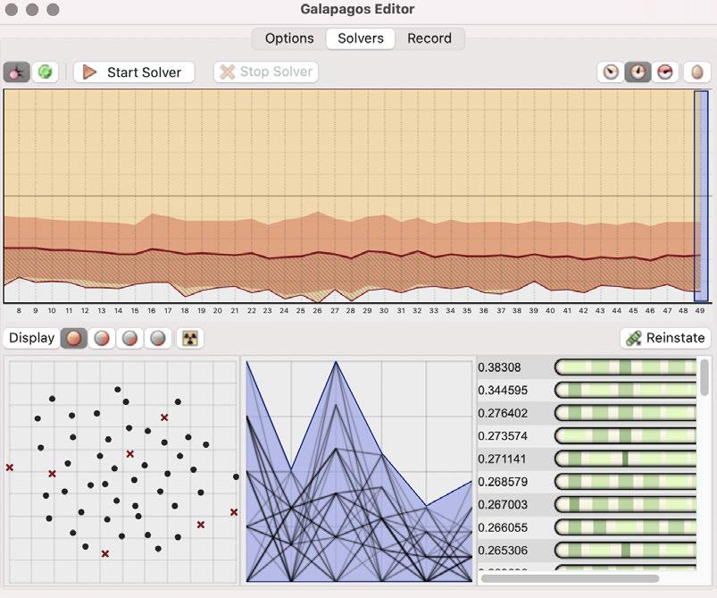Select the genome with fitness 0.273574

coord(587,436)
